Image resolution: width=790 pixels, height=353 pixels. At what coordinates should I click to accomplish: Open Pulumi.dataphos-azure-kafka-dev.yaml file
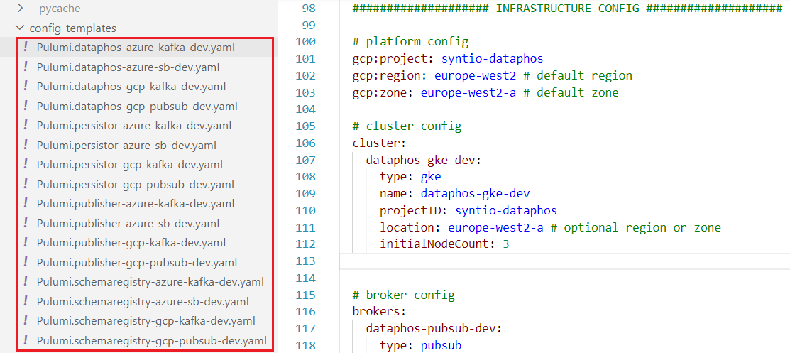(x=136, y=48)
